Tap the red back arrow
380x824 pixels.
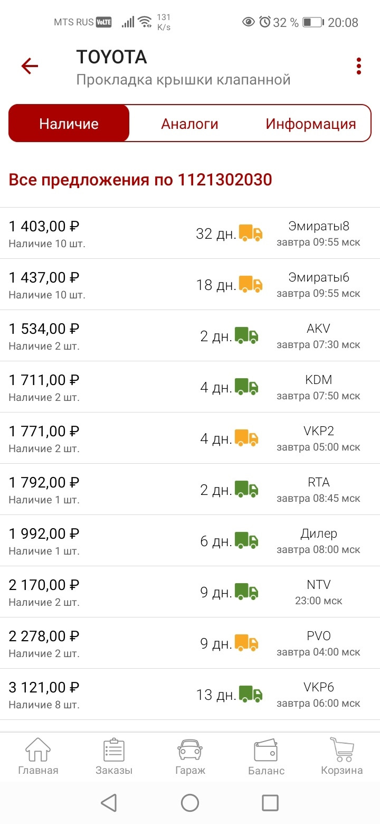(x=30, y=66)
